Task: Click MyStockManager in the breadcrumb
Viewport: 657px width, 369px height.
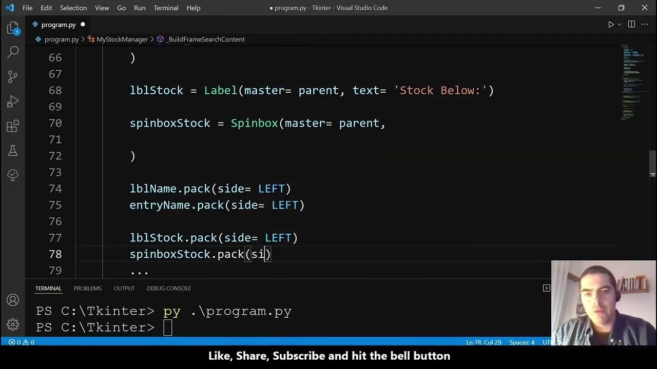Action: [122, 39]
